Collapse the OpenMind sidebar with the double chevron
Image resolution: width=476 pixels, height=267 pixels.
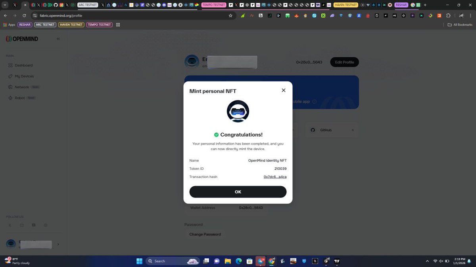point(58,39)
